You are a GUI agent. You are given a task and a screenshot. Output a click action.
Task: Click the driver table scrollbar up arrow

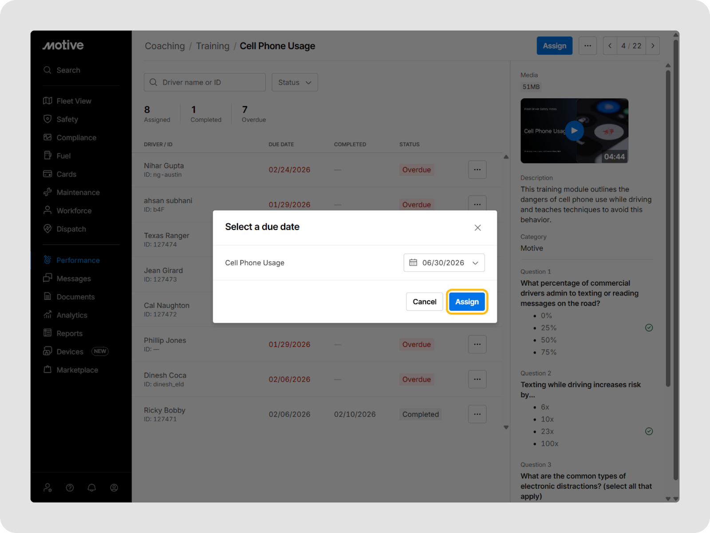(x=506, y=157)
